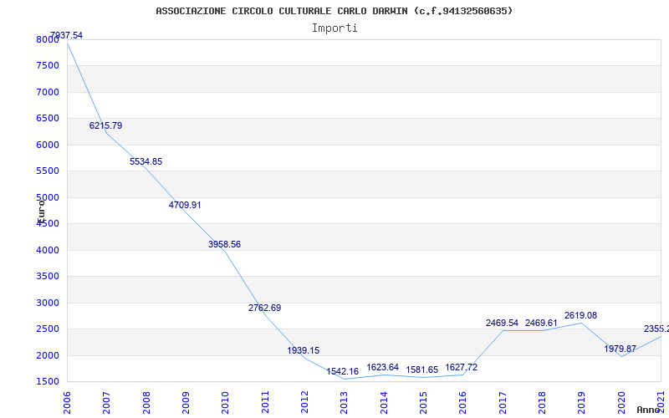Click x-axis year label 2010
This screenshot has height=418, width=669.
point(225,403)
